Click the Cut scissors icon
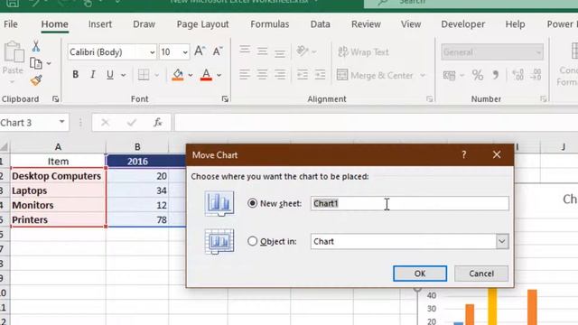Screen dimensions: 578x325 point(36,46)
